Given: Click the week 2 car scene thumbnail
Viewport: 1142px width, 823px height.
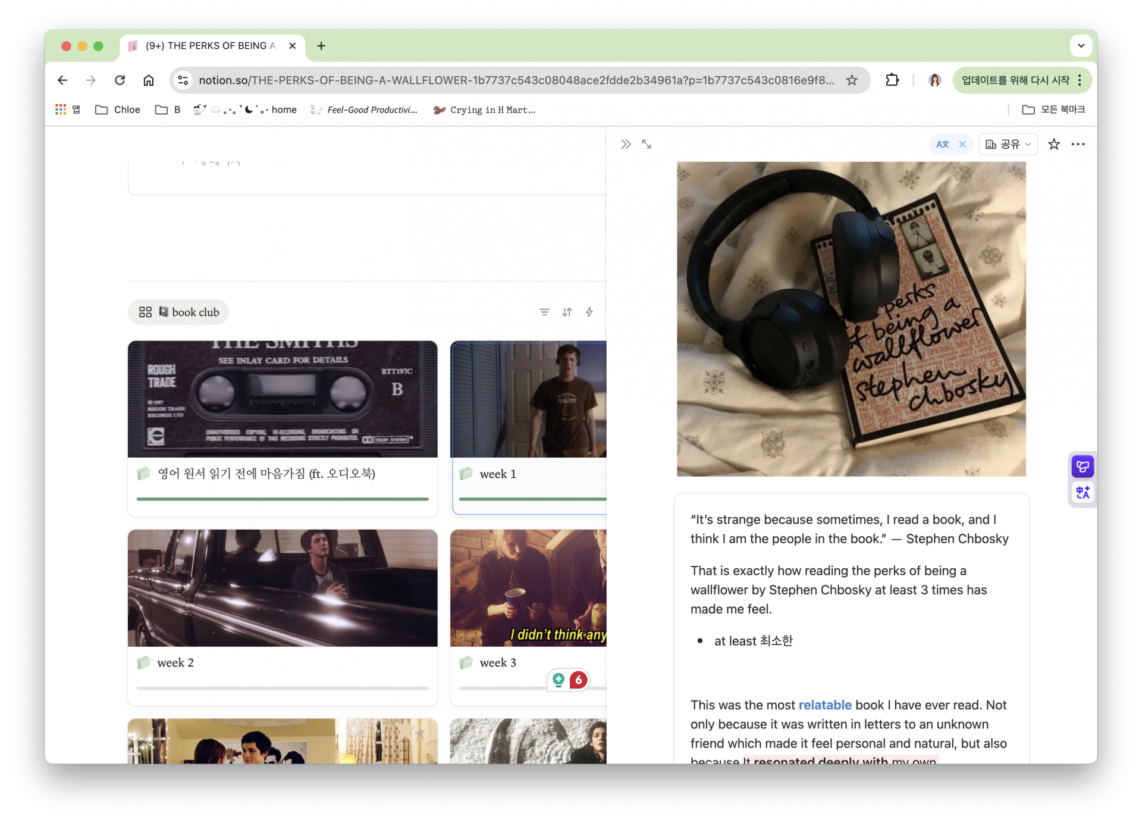Looking at the screenshot, I should pos(283,588).
